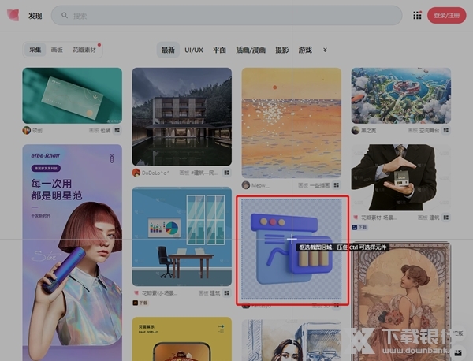The height and width of the screenshot is (361, 473).
Task: Open the efbe-Schott hair tool poster
Action: pos(73,252)
